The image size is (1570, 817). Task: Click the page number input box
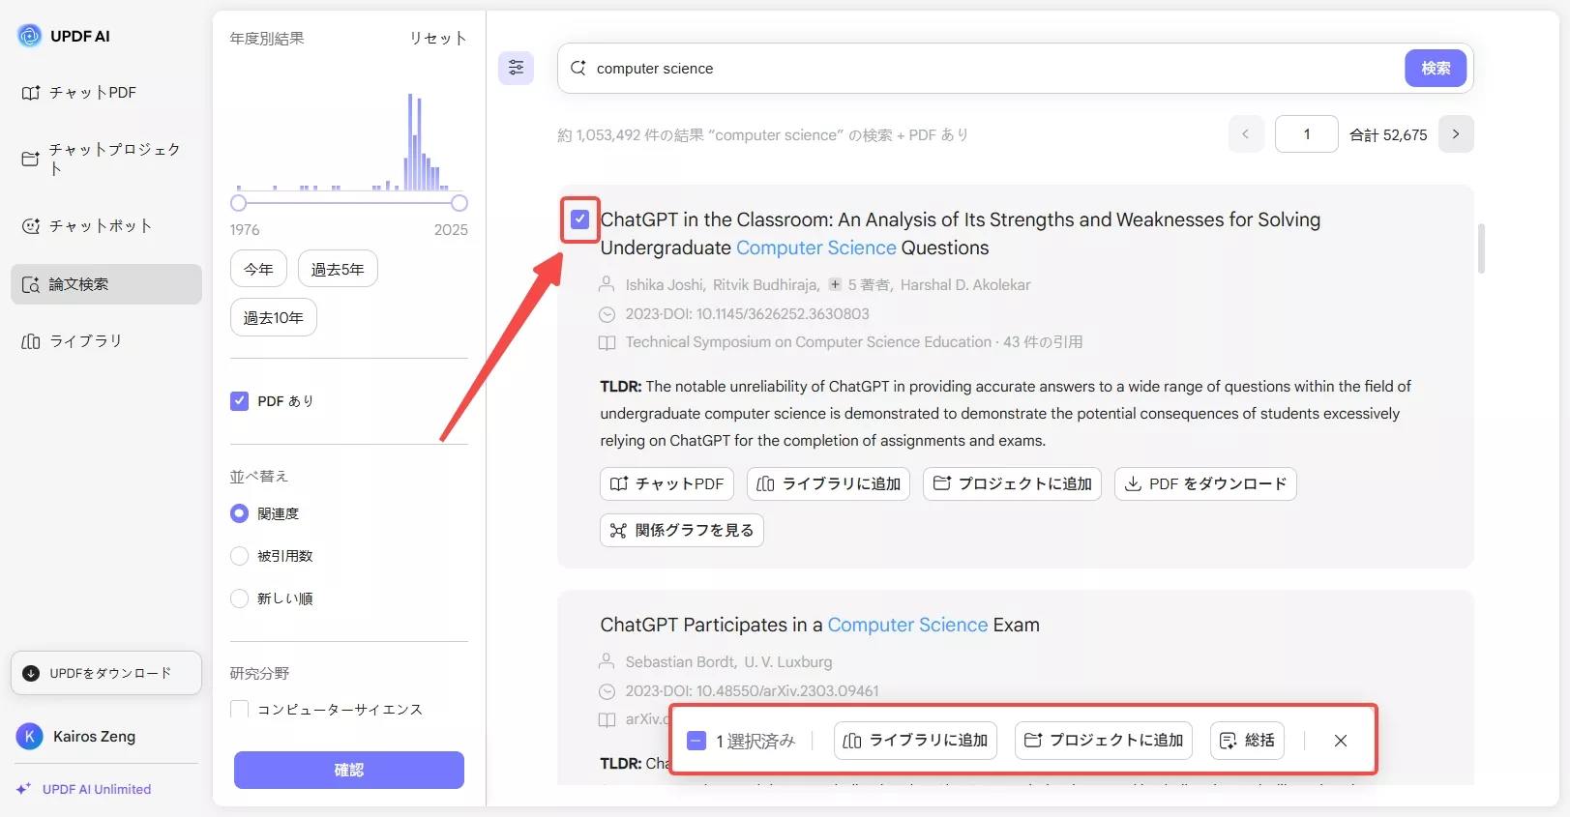1307,134
